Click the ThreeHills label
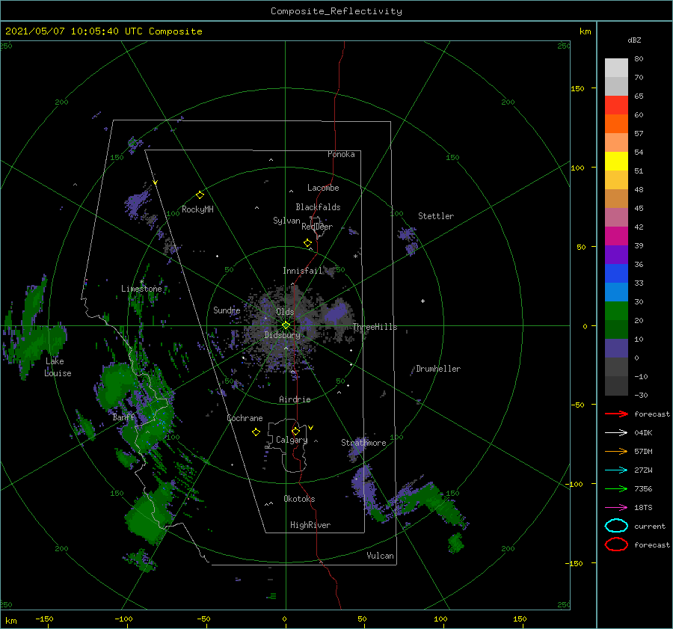The height and width of the screenshot is (629, 673). click(x=375, y=327)
